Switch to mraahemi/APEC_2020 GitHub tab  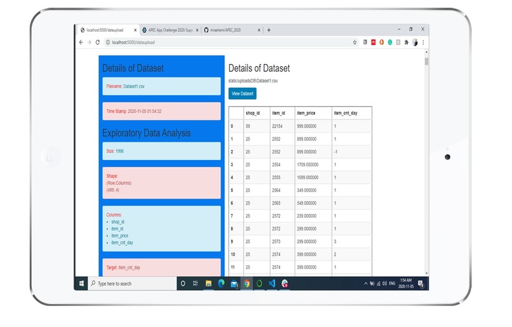click(x=232, y=30)
